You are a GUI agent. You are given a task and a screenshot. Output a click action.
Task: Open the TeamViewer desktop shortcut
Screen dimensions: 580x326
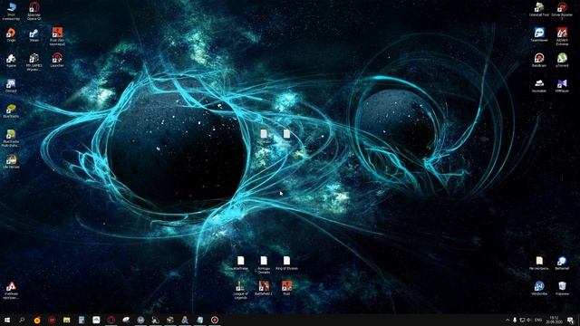point(539,34)
